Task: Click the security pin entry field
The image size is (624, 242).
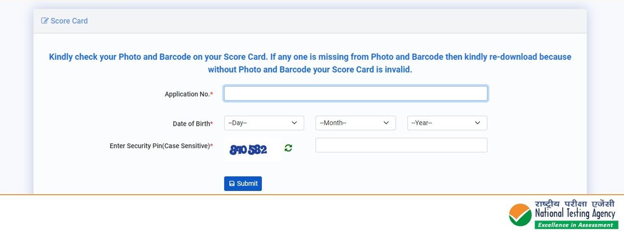Action: pyautogui.click(x=401, y=145)
